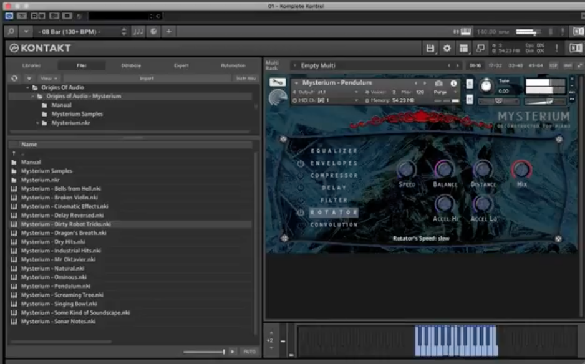Select the Manual folder in tree
Viewport: 585px width, 364px height.
(61, 105)
